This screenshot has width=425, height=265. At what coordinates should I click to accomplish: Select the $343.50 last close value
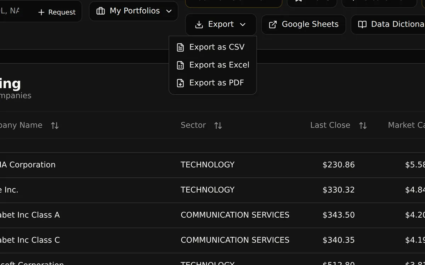[339, 215]
